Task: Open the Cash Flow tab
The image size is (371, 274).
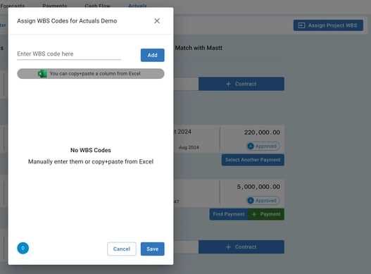Action: pyautogui.click(x=97, y=6)
